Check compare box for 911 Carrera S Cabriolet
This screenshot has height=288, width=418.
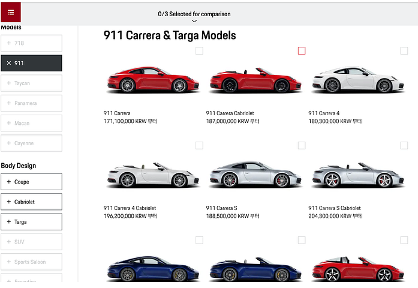point(404,145)
